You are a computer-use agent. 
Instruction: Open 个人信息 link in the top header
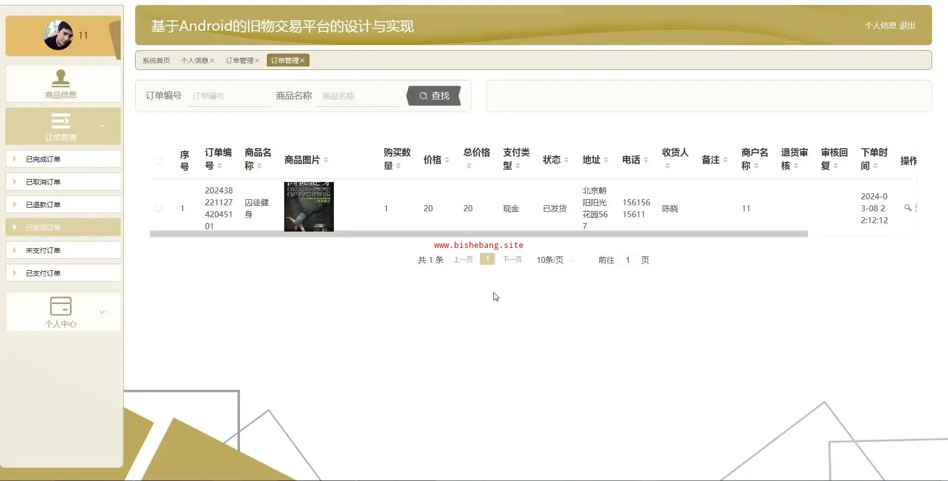(880, 26)
